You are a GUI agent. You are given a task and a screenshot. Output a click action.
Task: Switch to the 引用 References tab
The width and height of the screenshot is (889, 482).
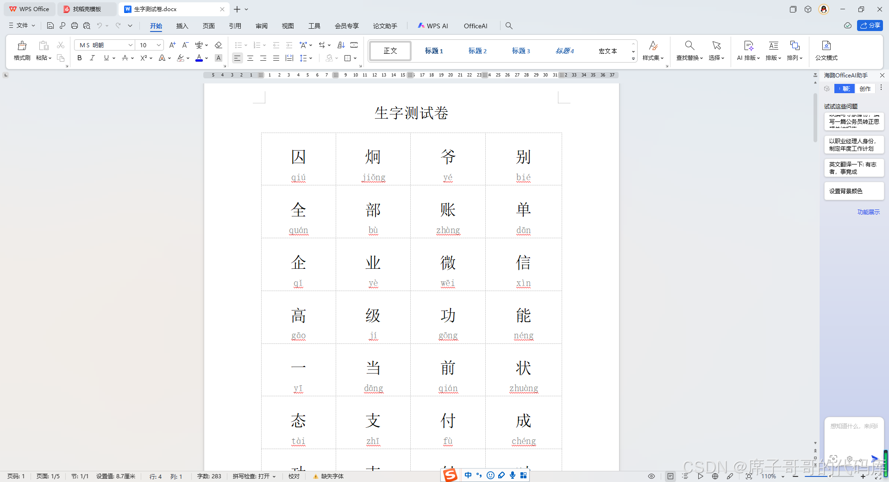[x=235, y=26]
